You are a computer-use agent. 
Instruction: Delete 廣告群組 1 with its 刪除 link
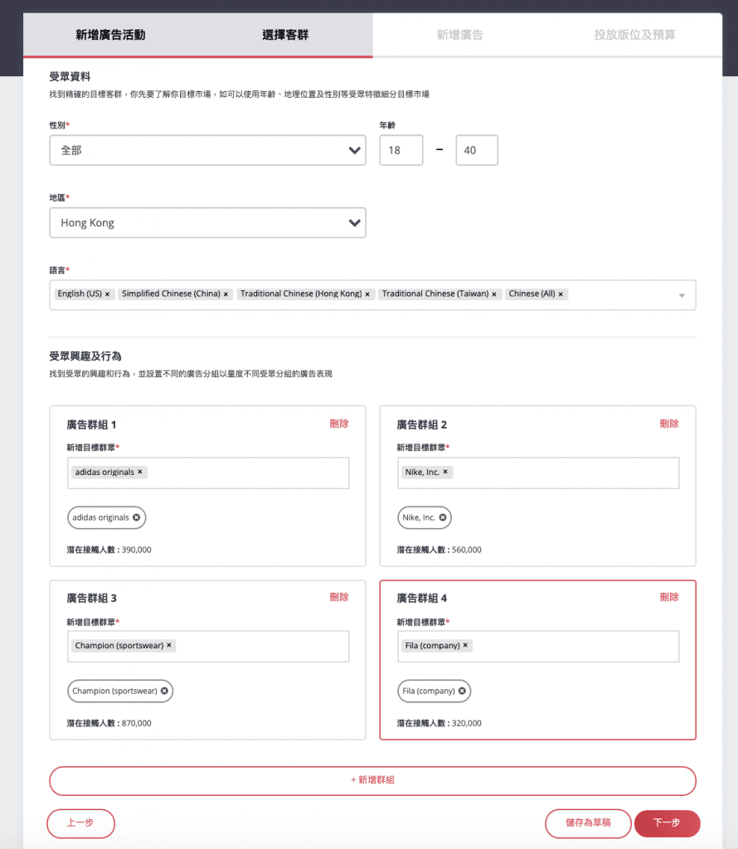339,424
